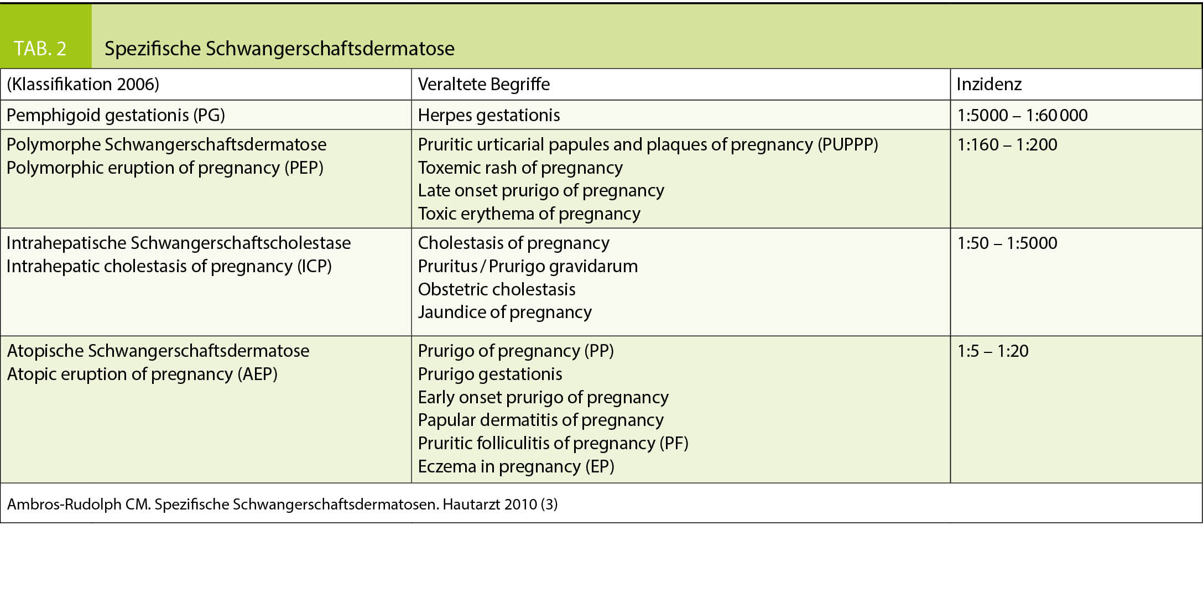
Task: Click the incidence value 1:50 – 1:5000
Action: pos(1007,243)
